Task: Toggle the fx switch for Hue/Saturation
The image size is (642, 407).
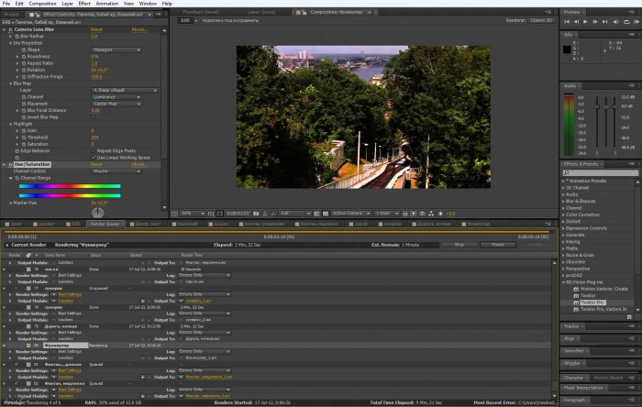Action: click(x=11, y=164)
